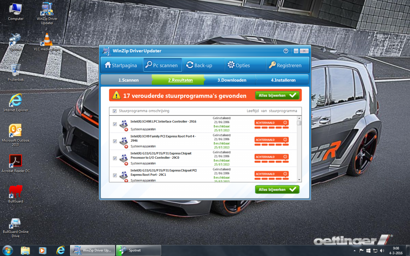Go to the Startpagina tab
The height and width of the screenshot is (256, 410).
(x=121, y=65)
